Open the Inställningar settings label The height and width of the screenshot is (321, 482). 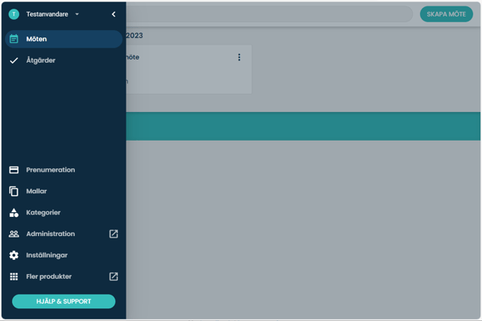point(47,256)
